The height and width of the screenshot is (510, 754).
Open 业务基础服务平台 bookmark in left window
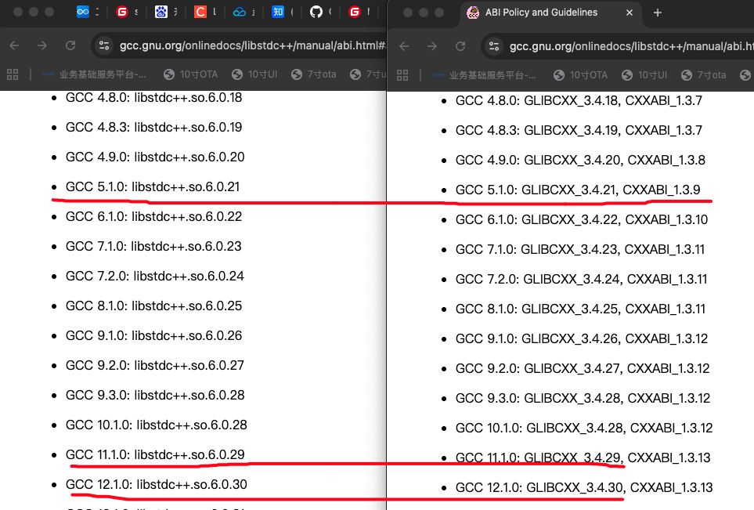click(x=94, y=74)
